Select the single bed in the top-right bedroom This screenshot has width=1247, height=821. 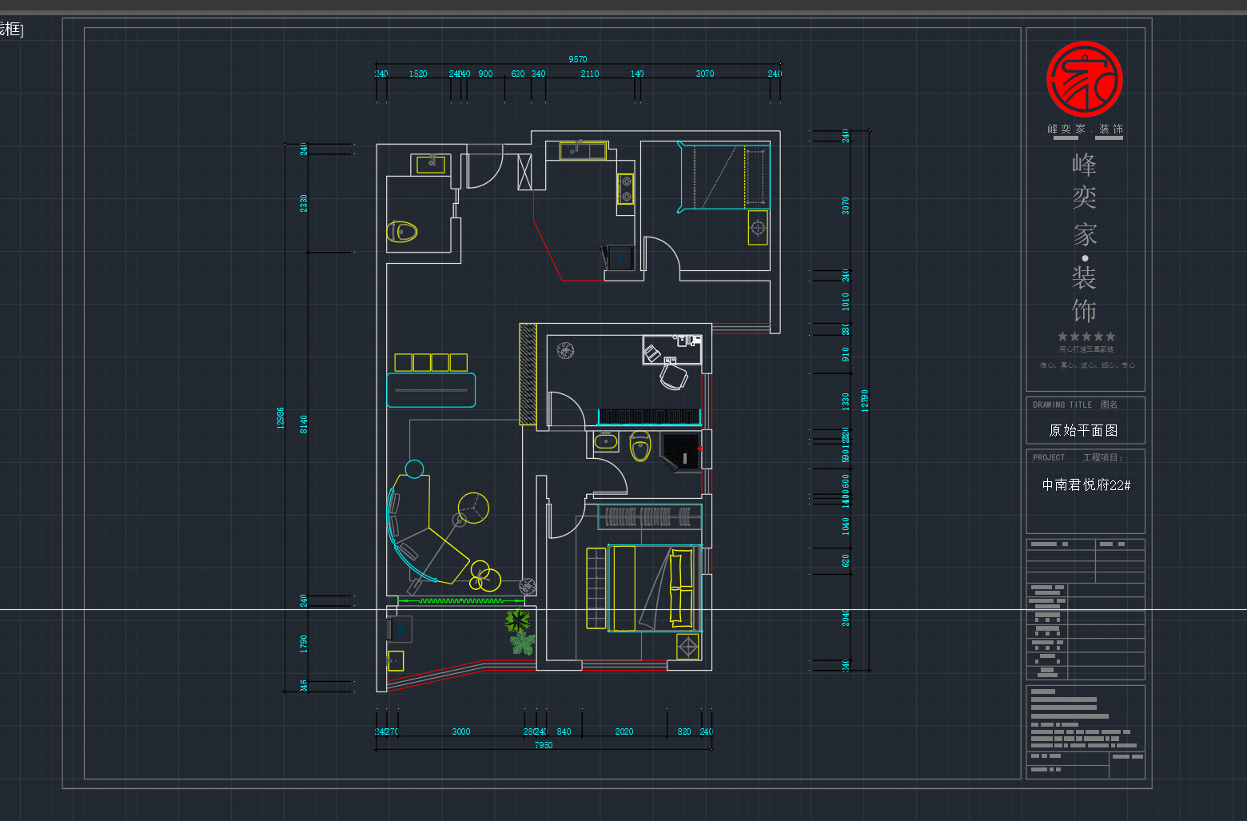coord(723,177)
